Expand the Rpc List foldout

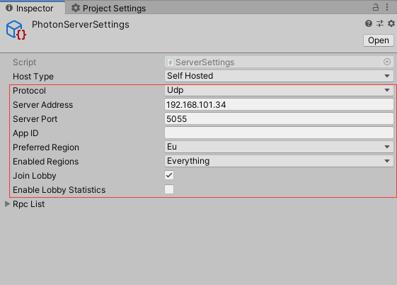8,204
